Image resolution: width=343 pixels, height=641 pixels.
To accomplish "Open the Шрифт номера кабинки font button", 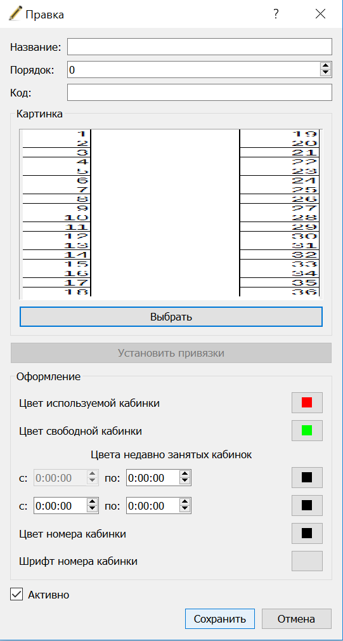I will (x=307, y=561).
